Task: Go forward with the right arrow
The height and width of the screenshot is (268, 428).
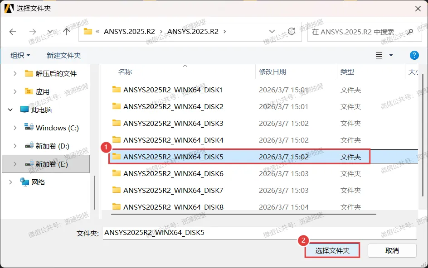Action: point(33,32)
